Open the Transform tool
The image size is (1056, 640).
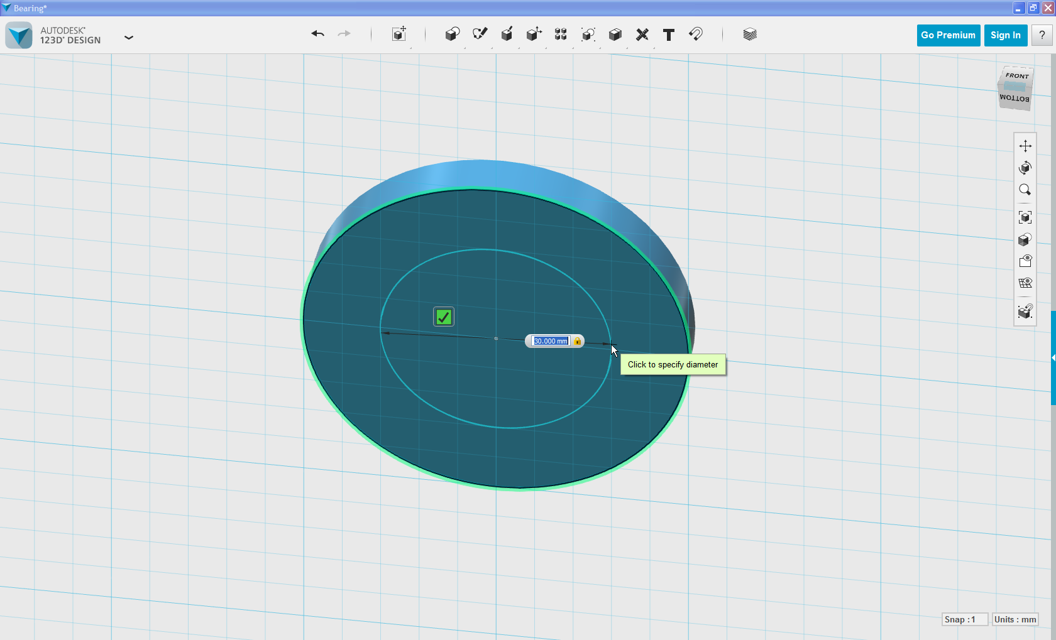point(399,34)
